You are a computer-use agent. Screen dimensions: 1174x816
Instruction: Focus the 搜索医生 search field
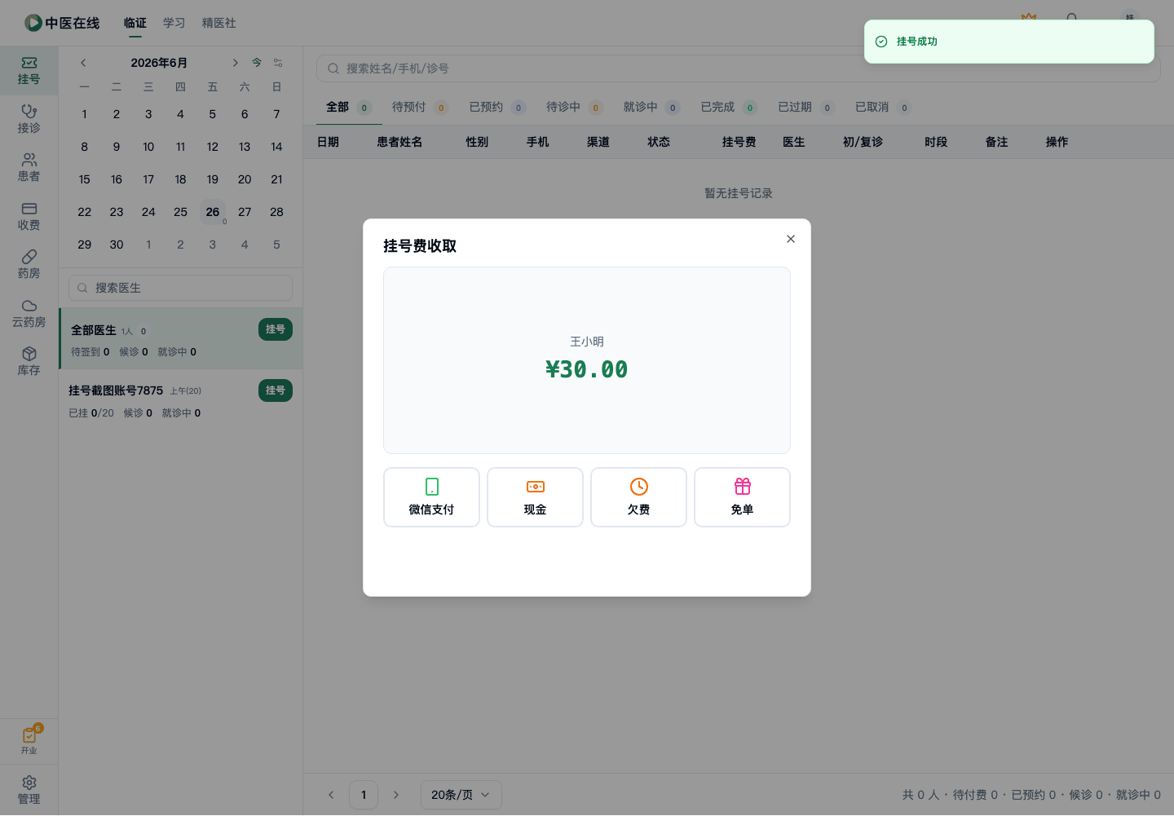coord(180,288)
